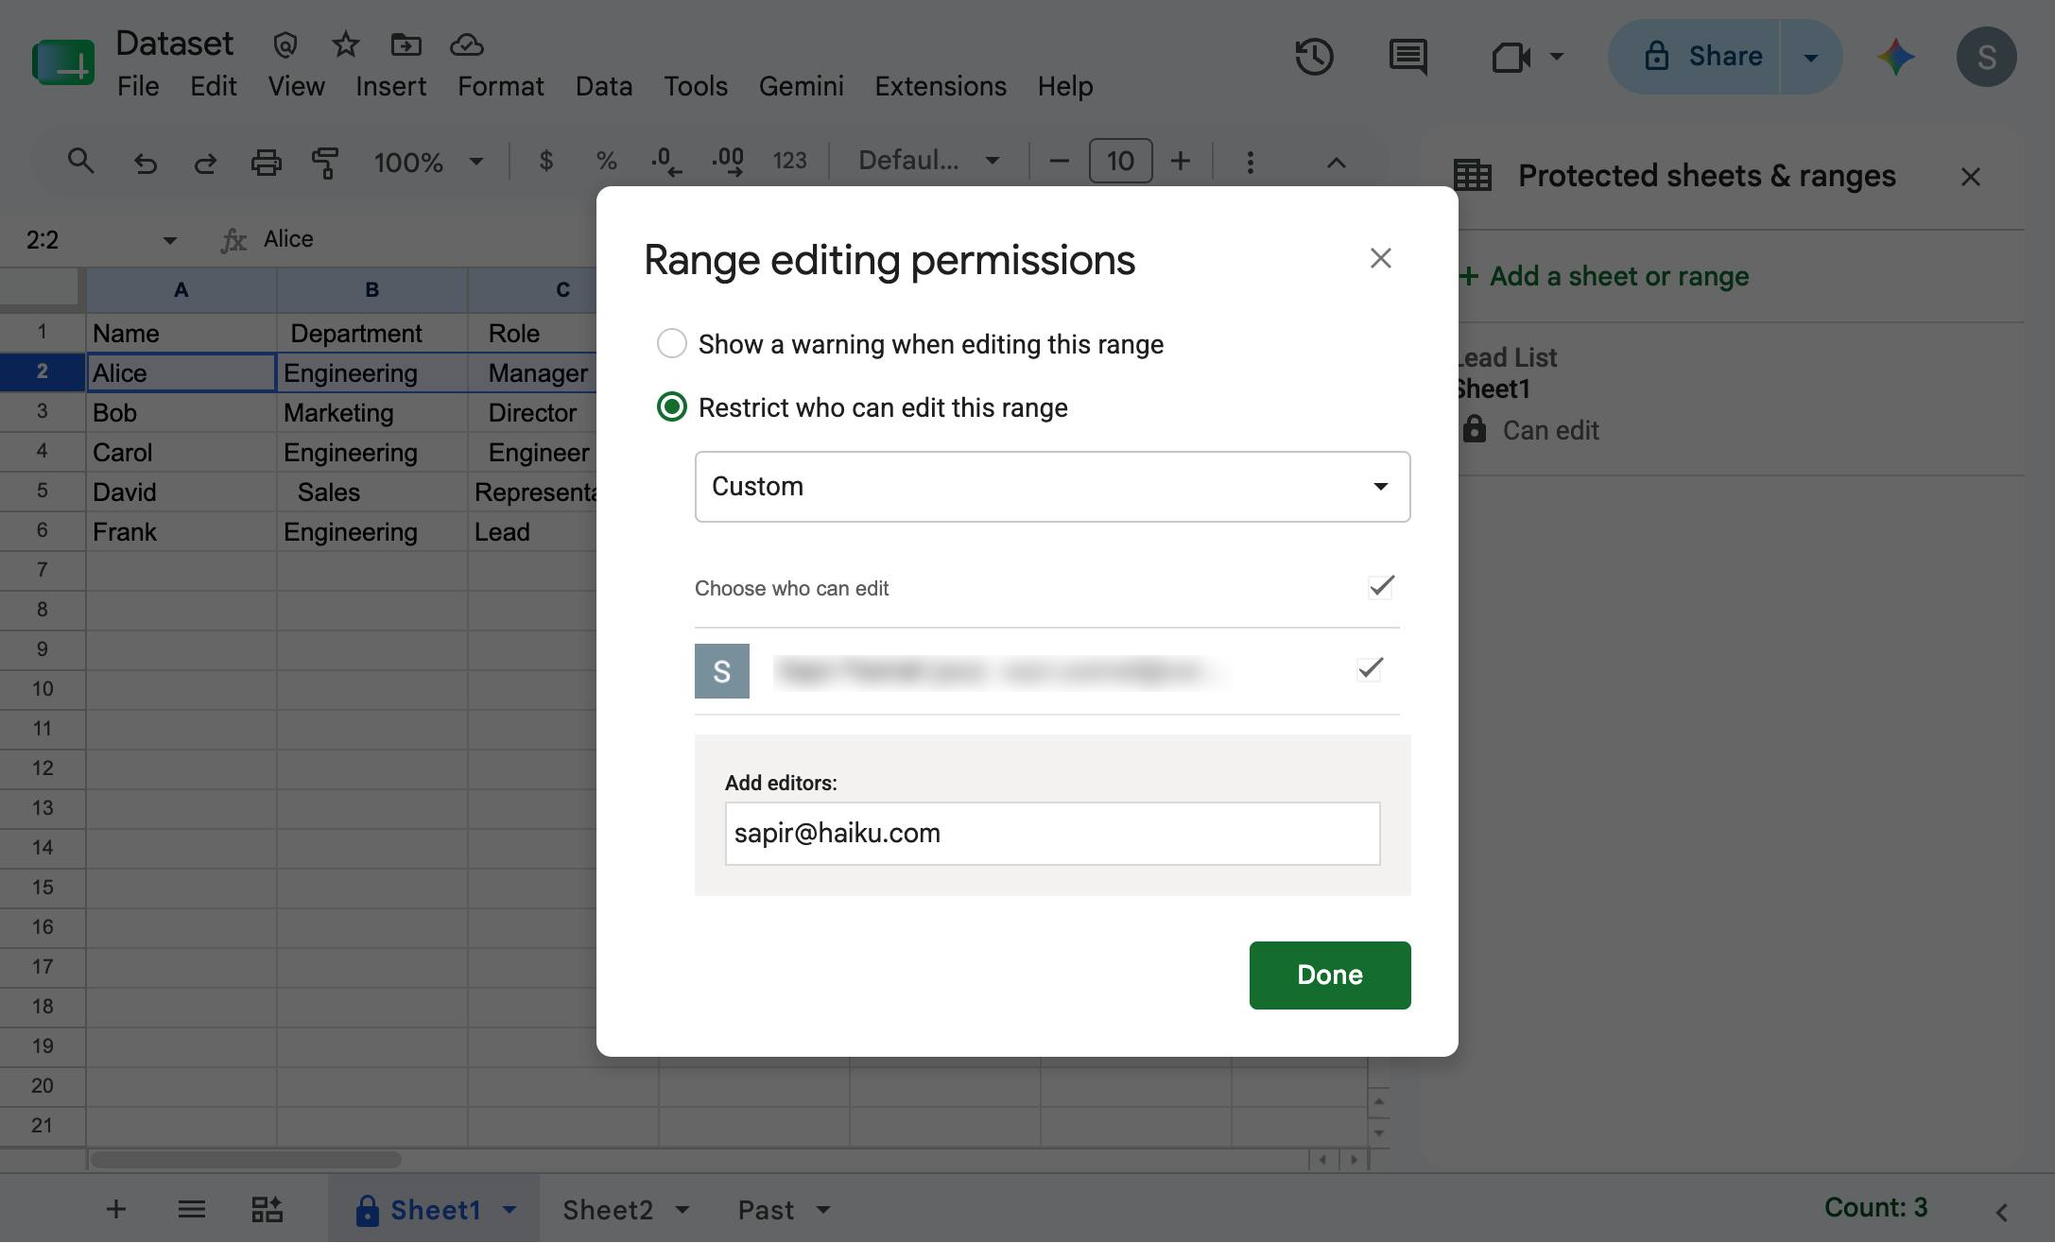The image size is (2055, 1243).
Task: Select Show a warning radio option
Action: (x=671, y=344)
